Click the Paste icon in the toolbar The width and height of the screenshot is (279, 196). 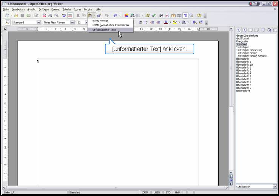90,15
